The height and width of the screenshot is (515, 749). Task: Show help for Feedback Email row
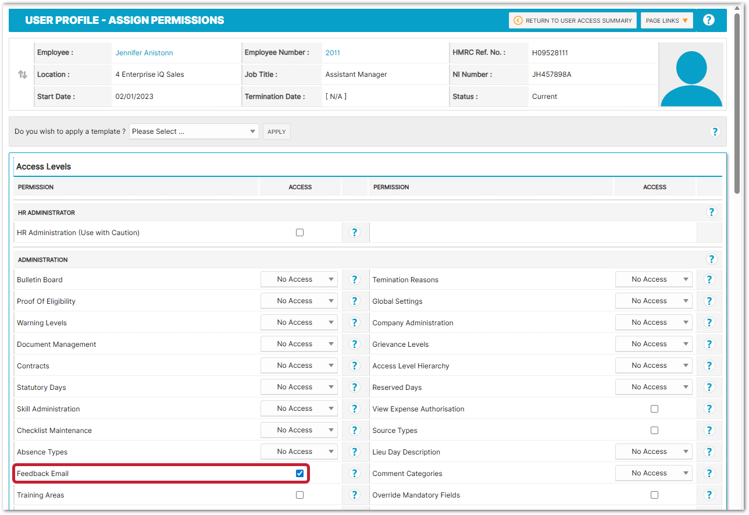tap(354, 473)
